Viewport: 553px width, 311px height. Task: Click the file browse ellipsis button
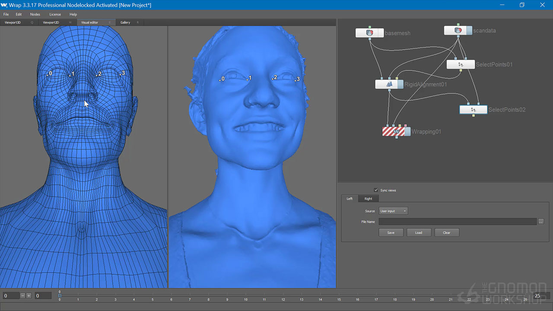point(541,222)
